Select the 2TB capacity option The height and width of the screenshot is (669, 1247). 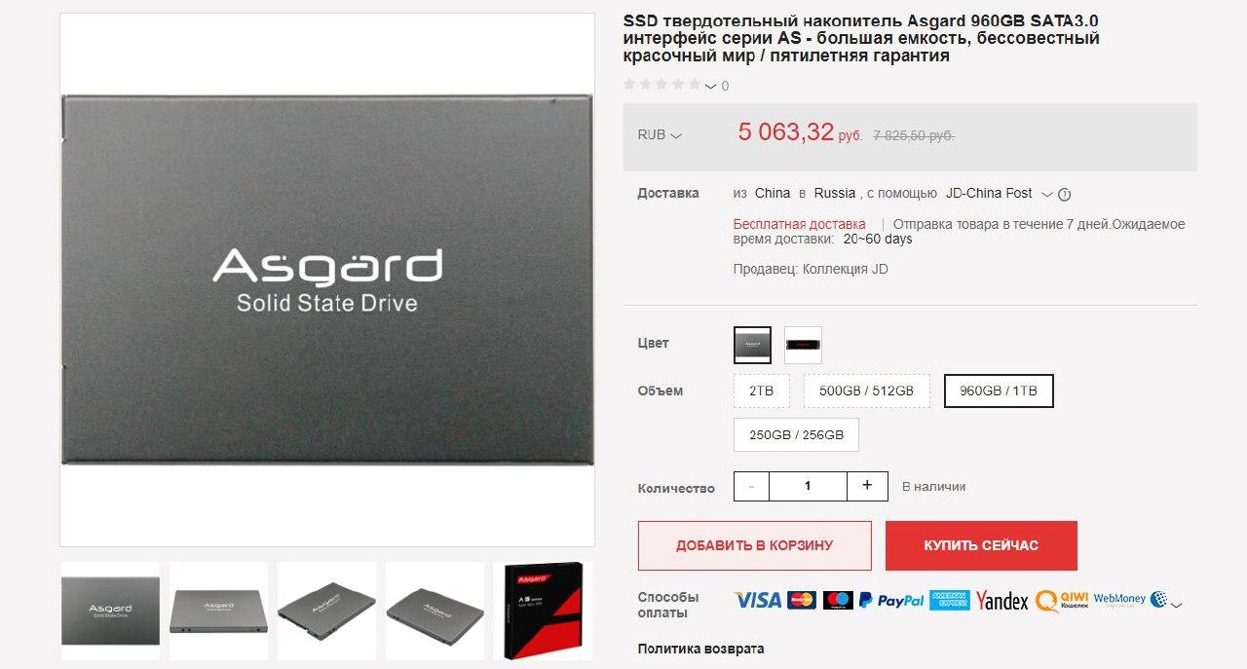(761, 390)
